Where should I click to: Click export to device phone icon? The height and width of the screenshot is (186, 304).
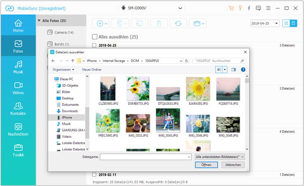pyautogui.click(x=119, y=23)
